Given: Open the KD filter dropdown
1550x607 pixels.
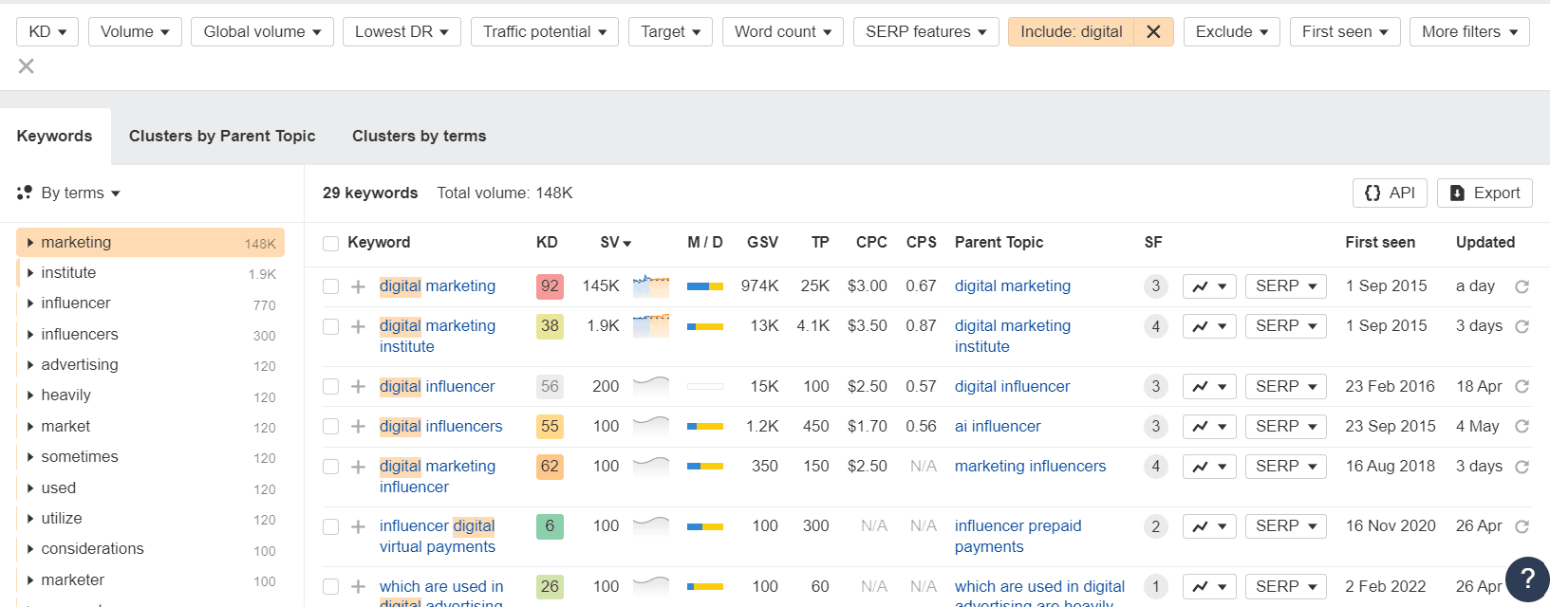Looking at the screenshot, I should click(x=47, y=31).
